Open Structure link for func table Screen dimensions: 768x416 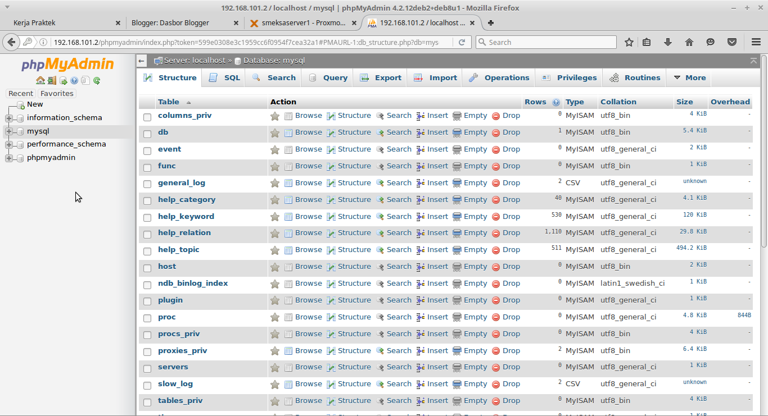coord(354,166)
